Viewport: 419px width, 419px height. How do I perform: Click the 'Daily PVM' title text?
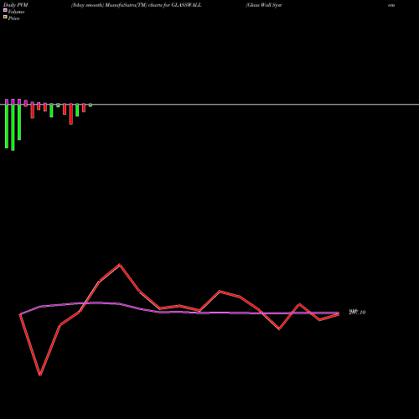[x=16, y=5]
